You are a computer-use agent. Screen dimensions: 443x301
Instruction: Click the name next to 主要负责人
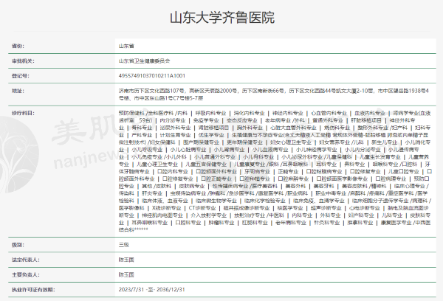point(126,274)
